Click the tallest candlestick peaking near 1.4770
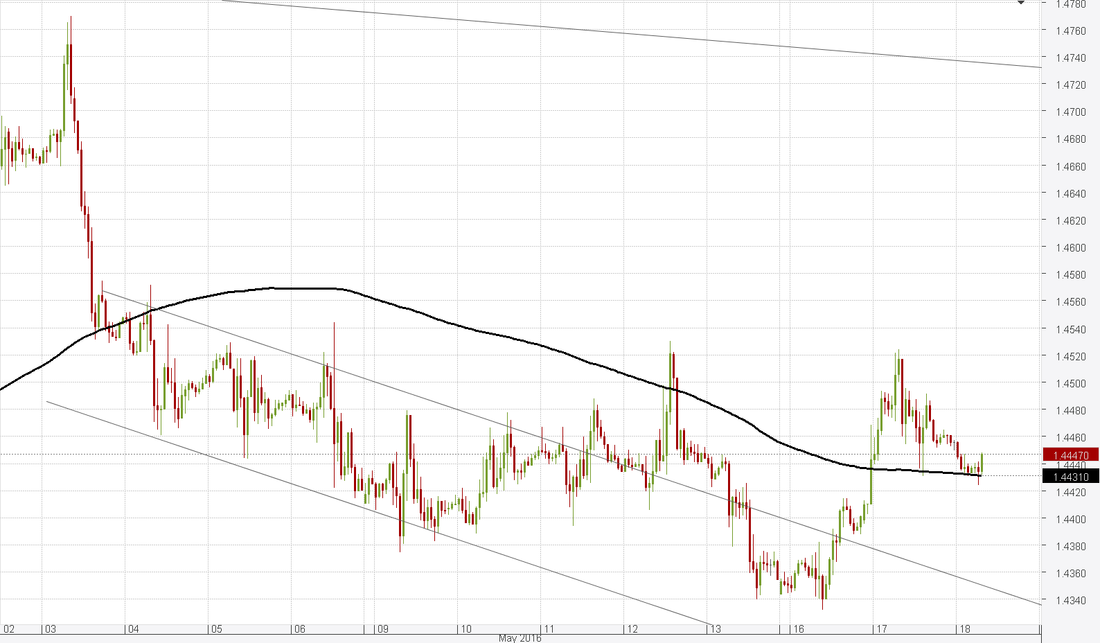 click(x=70, y=69)
